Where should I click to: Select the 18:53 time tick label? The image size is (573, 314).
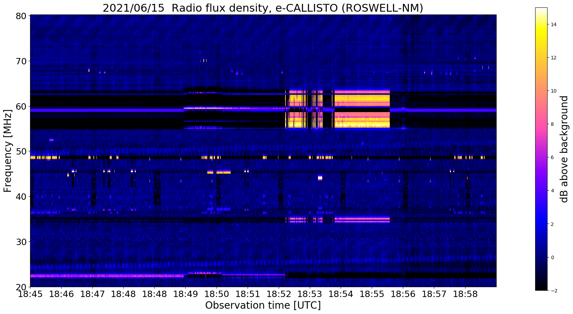tap(310, 294)
